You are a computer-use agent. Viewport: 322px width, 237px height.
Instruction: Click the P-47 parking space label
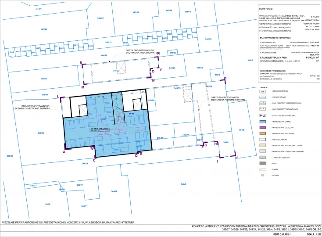131,113
